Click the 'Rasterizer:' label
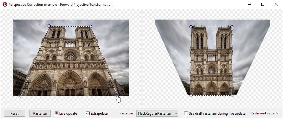This screenshot has width=283, height=119. [x=127, y=114]
